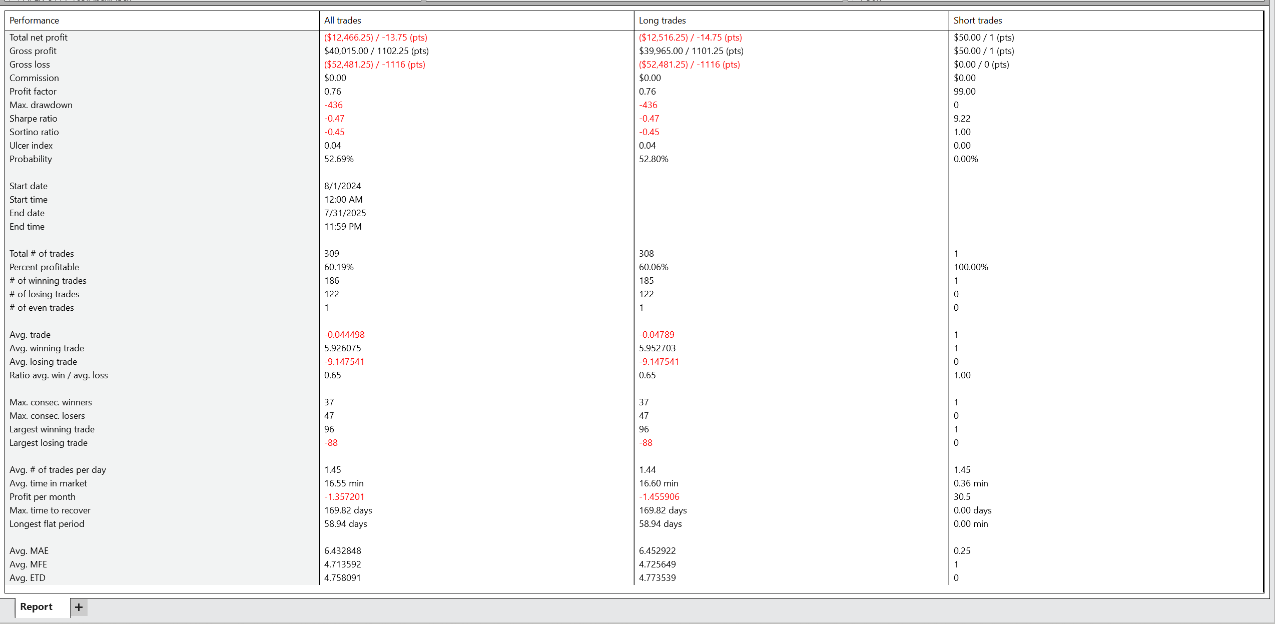Select the Max. drawdown row label
Viewport: 1275px width, 624px height.
(x=41, y=105)
